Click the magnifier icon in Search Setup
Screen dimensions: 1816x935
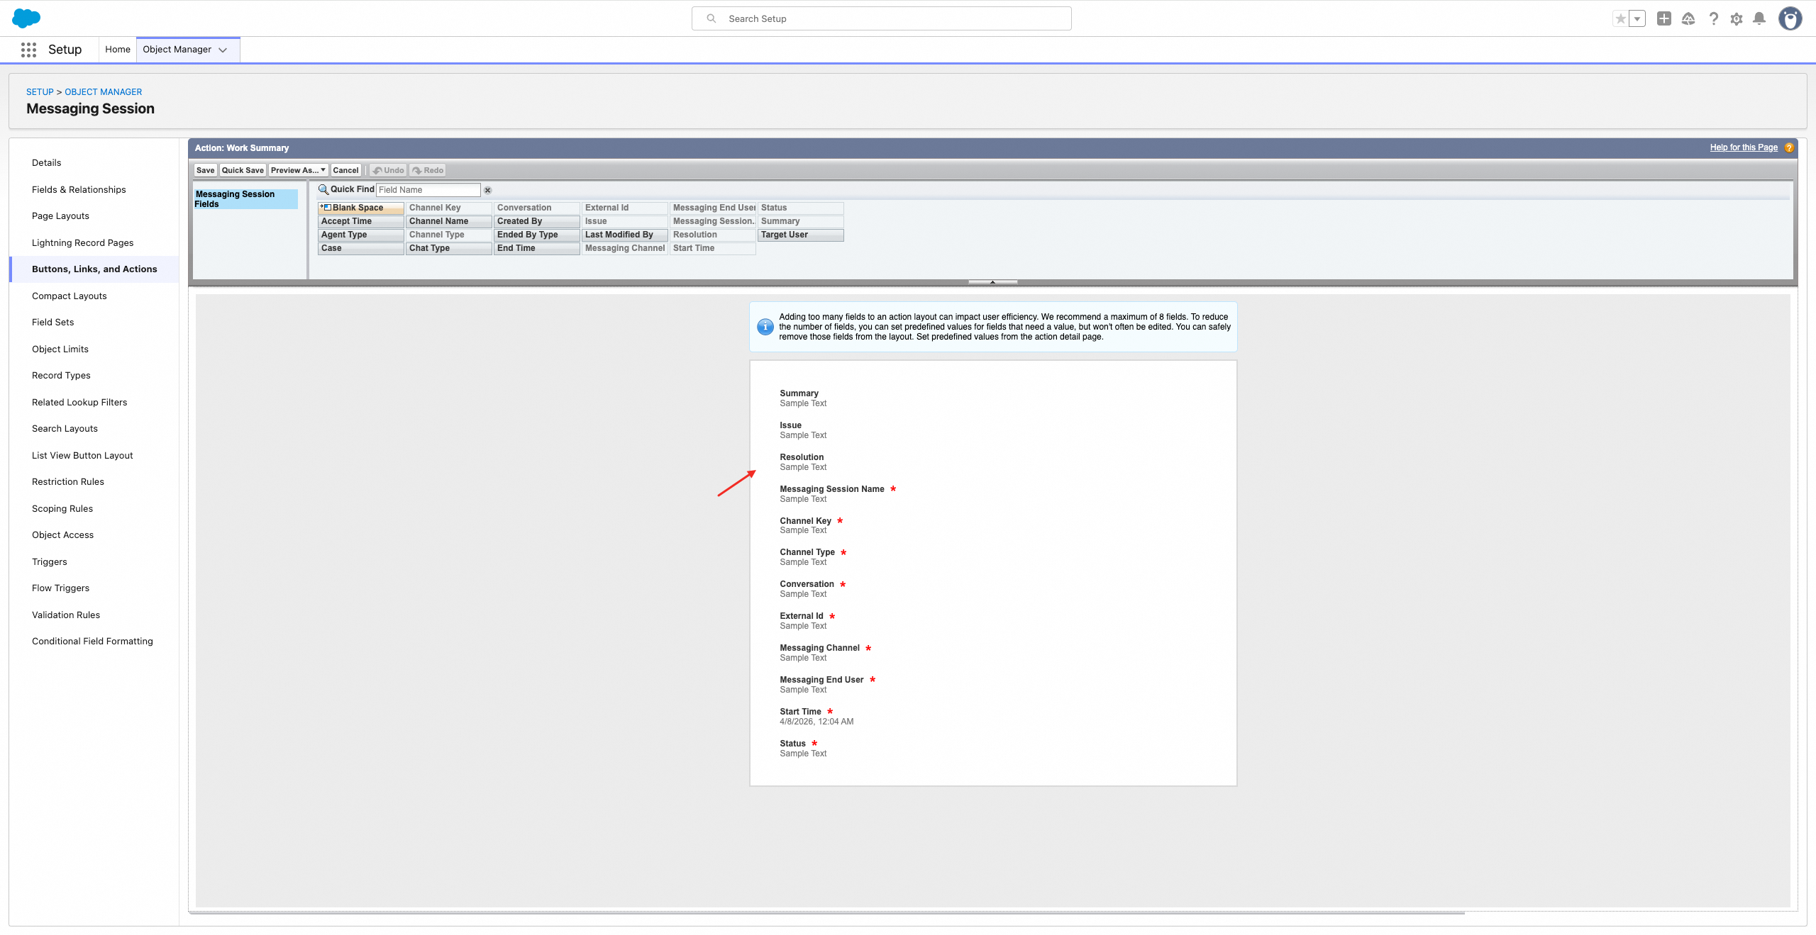712,18
